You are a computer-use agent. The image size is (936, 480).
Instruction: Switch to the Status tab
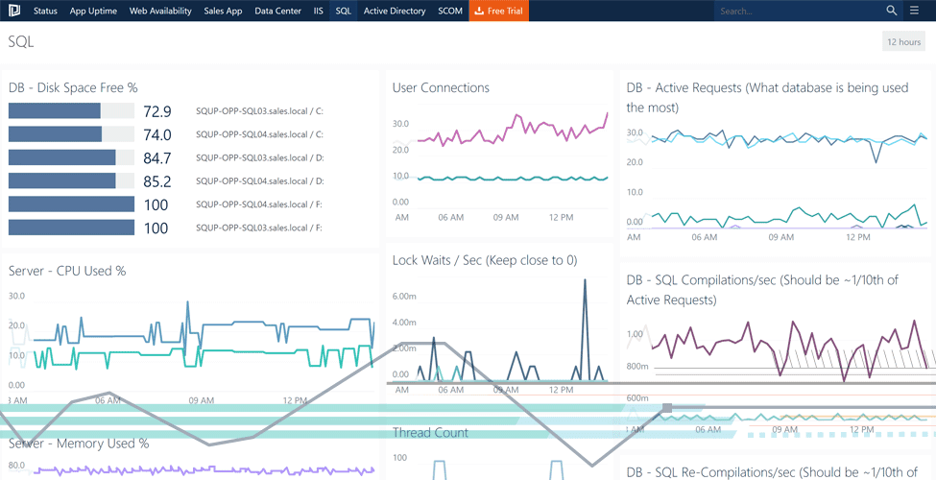45,11
